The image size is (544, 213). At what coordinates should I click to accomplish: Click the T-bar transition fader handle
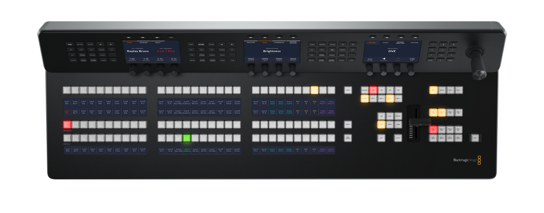420,122
